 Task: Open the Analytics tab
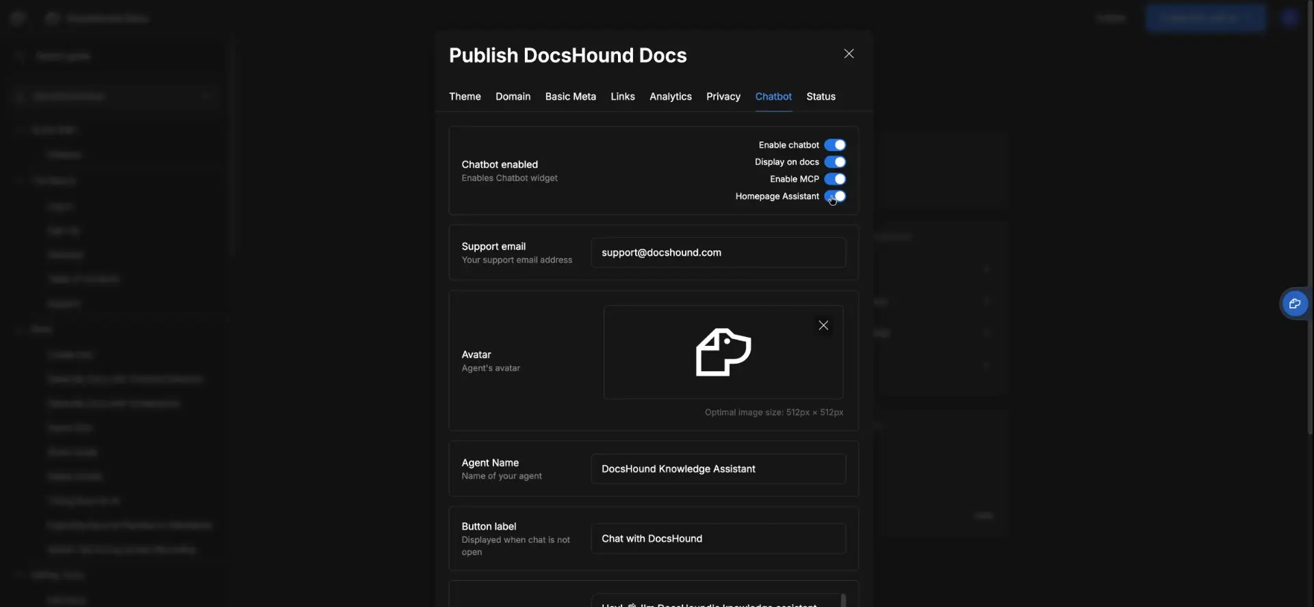[x=670, y=96]
